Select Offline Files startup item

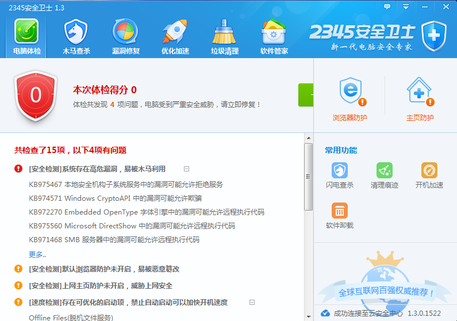tap(71, 317)
